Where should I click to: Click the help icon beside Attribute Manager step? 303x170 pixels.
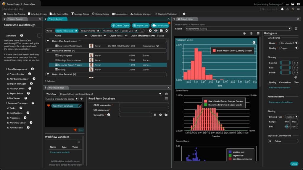(x=34, y=79)
